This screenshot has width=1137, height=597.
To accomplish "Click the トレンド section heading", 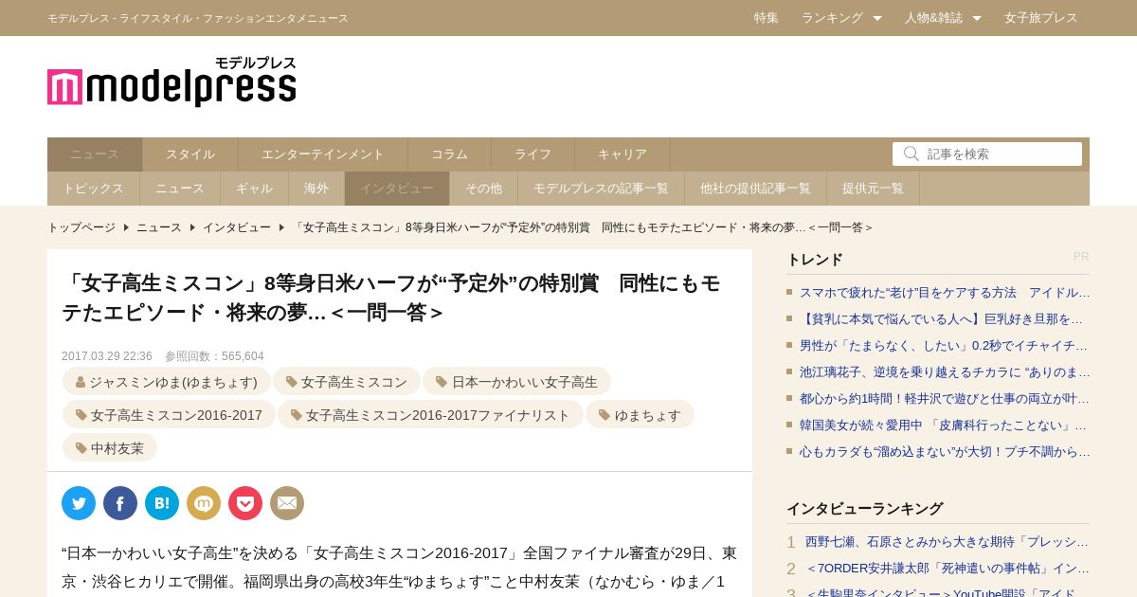I will (x=815, y=259).
